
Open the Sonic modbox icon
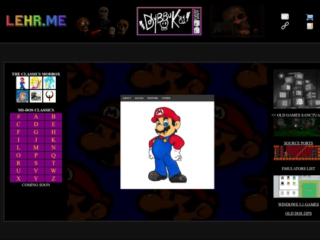tap(49, 82)
